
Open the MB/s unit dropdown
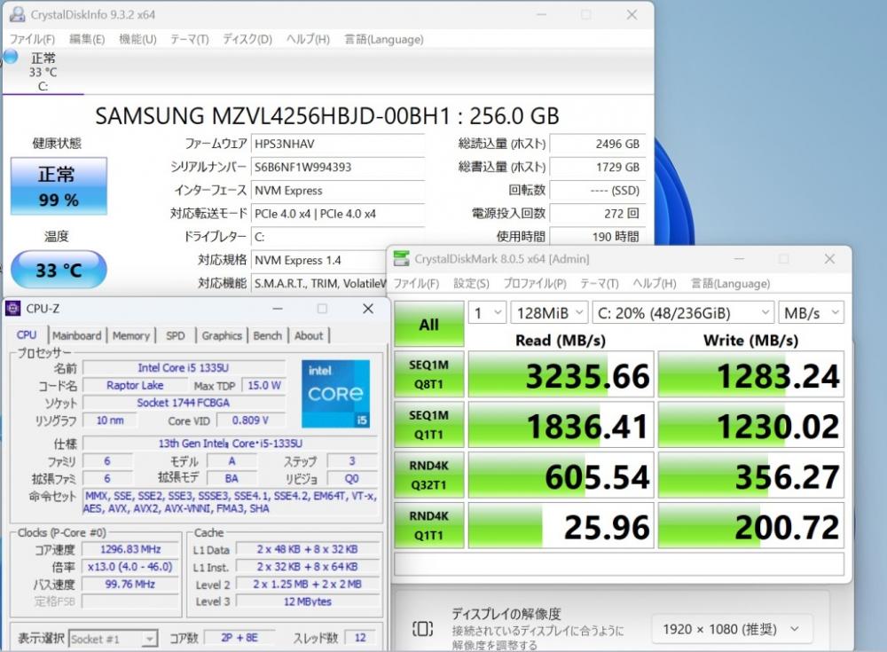pos(812,312)
